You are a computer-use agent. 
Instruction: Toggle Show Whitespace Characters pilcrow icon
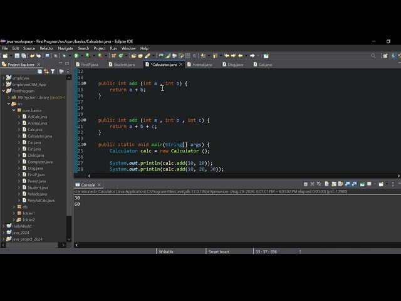[x=194, y=56]
